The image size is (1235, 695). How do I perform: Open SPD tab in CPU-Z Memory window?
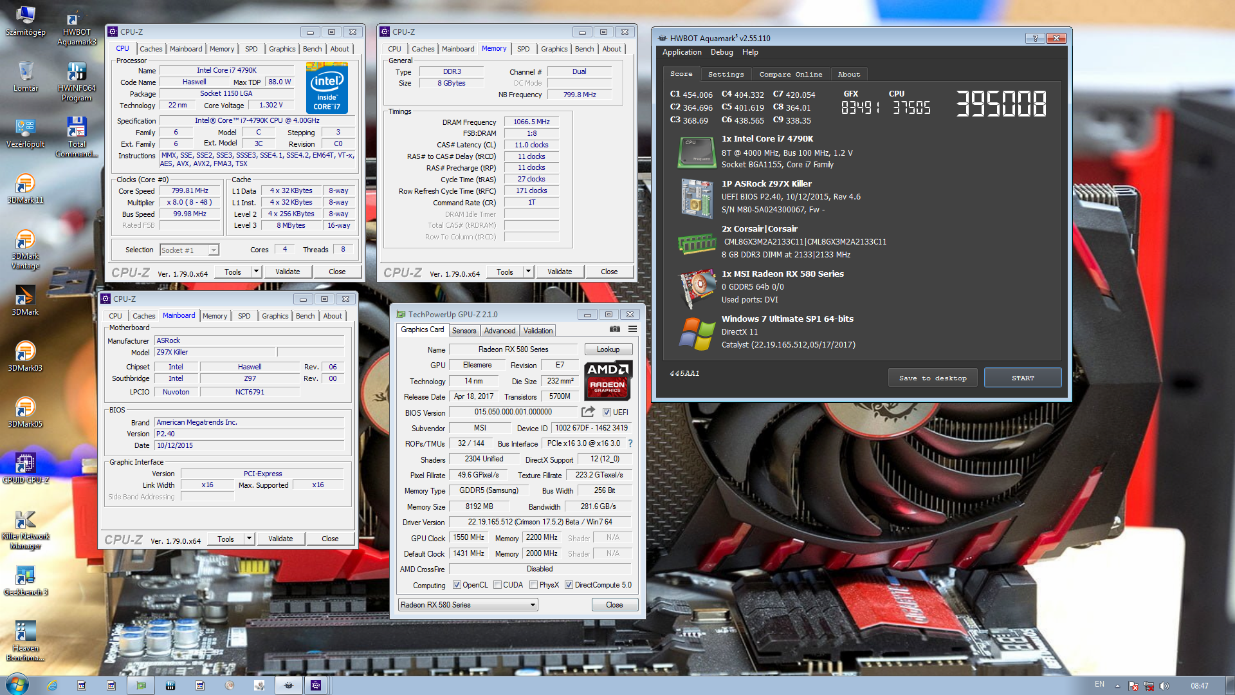[524, 49]
